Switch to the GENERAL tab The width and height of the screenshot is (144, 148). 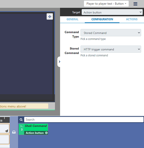pyautogui.click(x=72, y=19)
